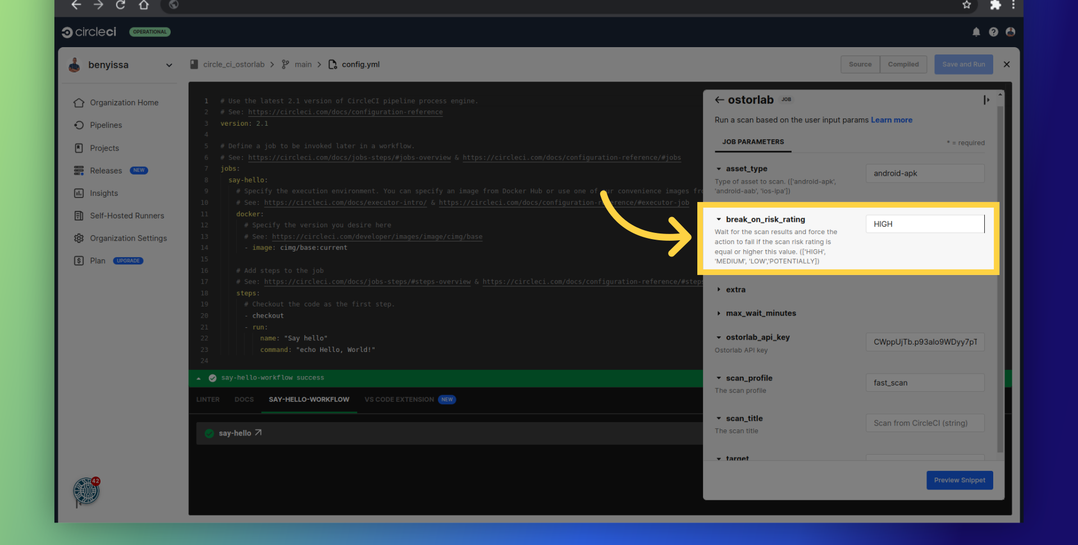Click the Preview Snippet button
This screenshot has width=1078, height=545.
click(959, 480)
